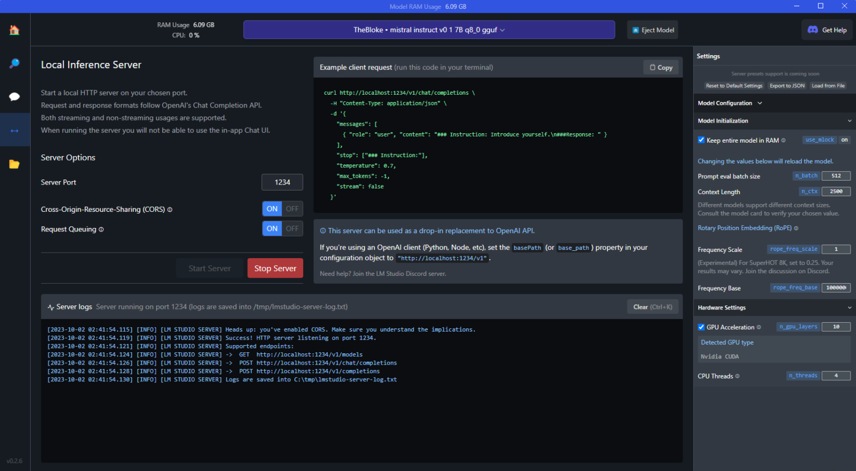The image size is (856, 471).
Task: Click the Stop Server button
Action: [275, 269]
